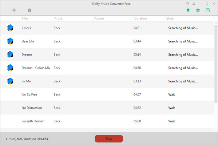This screenshot has width=218, height=146.
Task: Click the album art icon beside Dear Life
Action: pos(10,41)
